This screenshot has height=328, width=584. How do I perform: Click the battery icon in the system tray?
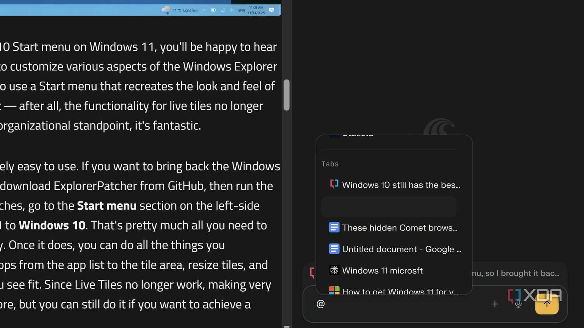[x=213, y=10]
